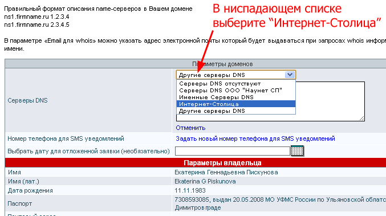The height and width of the screenshot is (216, 386).
Task: Focus the deferred request date input field
Action: tap(233, 151)
